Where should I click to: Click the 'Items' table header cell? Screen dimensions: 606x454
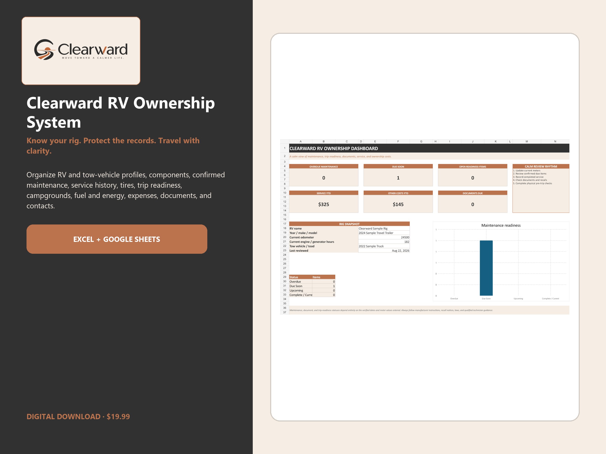(x=323, y=277)
